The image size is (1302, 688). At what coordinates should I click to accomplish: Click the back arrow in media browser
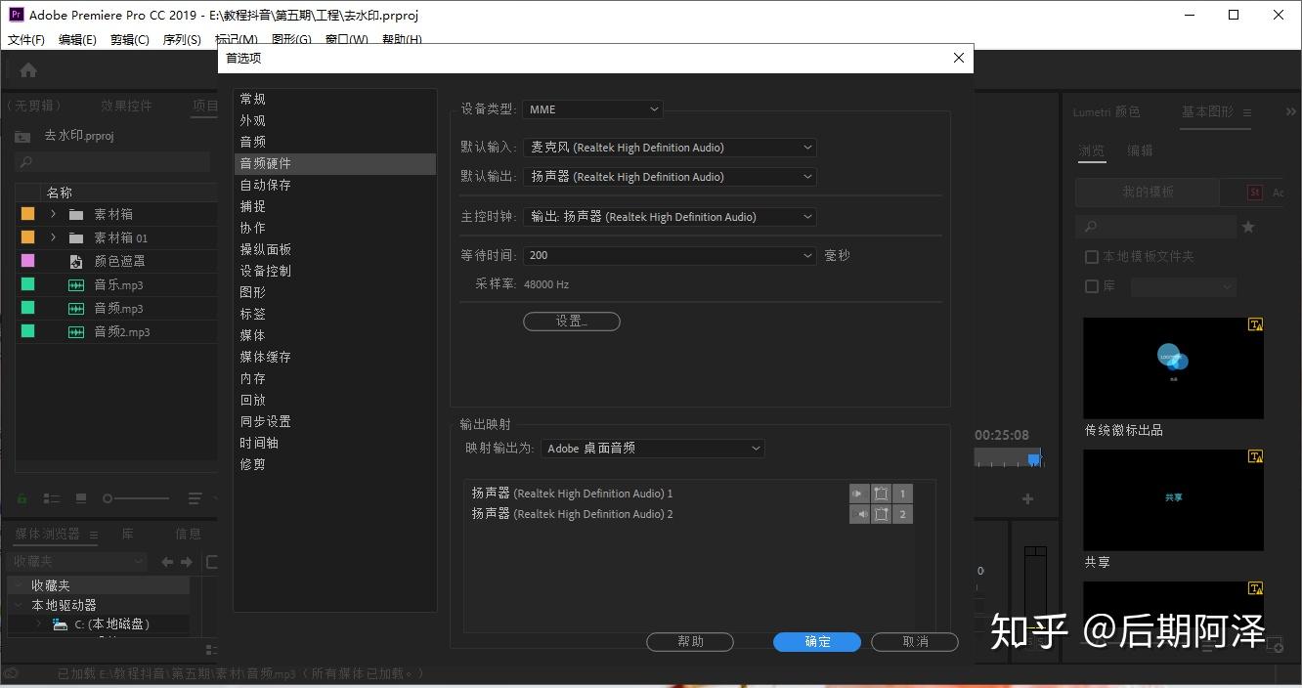pos(167,562)
